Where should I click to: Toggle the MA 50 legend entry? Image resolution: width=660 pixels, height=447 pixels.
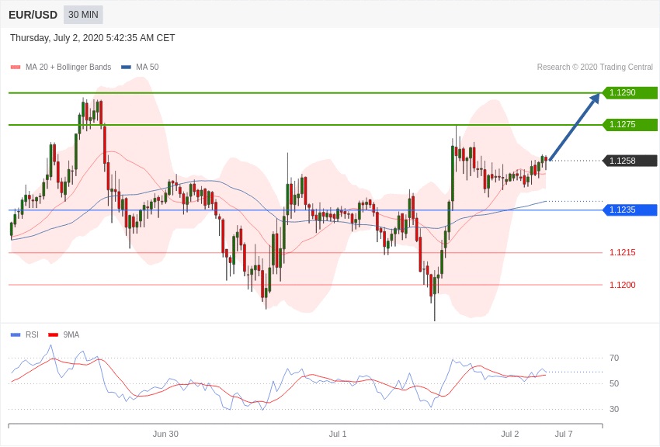point(140,68)
